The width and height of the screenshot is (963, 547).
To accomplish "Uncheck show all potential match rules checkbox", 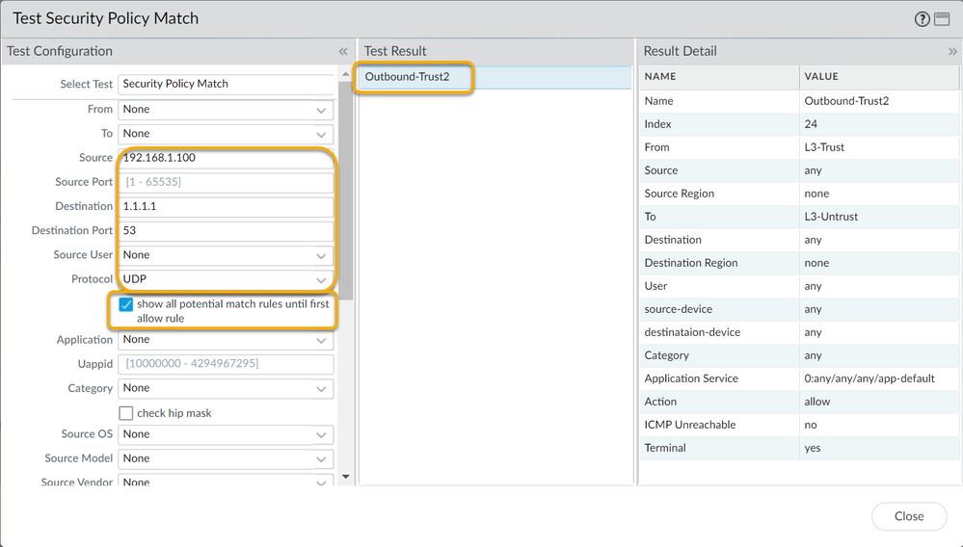I will pos(125,304).
